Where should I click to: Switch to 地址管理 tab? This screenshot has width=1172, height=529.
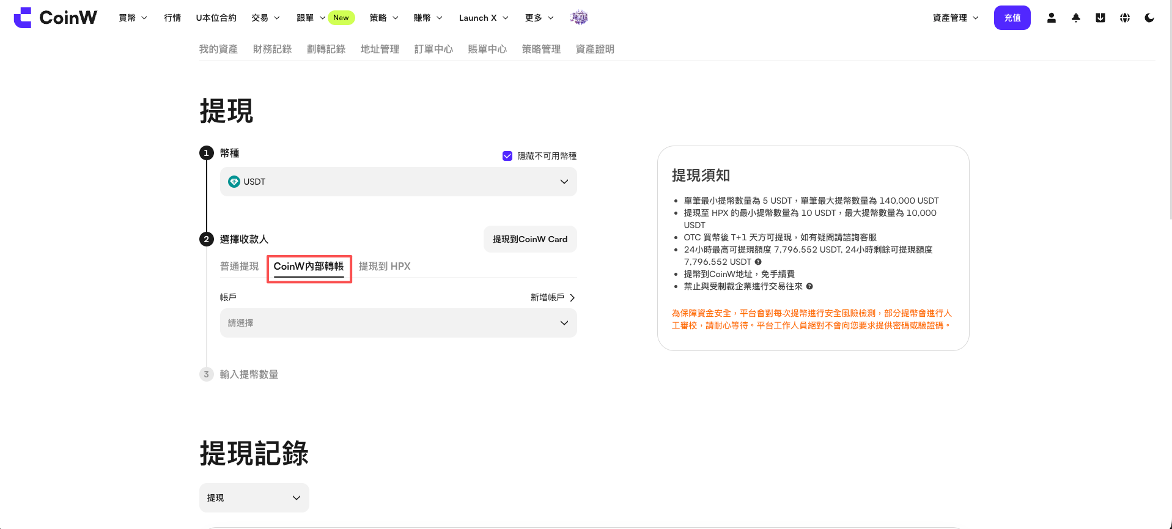coord(380,49)
